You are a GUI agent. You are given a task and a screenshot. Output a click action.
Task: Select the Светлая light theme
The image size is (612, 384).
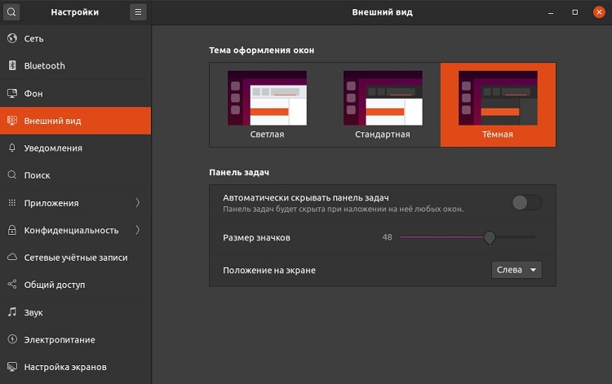267,105
